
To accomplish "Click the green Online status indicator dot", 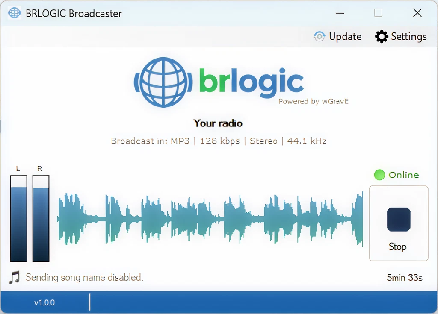I will click(x=379, y=175).
